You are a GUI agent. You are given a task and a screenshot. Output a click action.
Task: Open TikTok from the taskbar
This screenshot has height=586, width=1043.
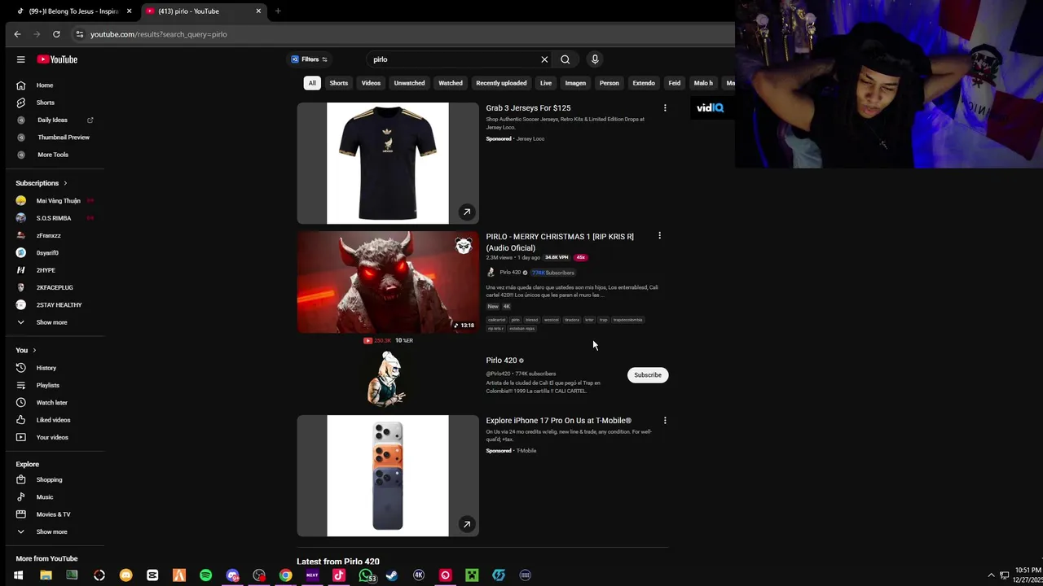[339, 575]
